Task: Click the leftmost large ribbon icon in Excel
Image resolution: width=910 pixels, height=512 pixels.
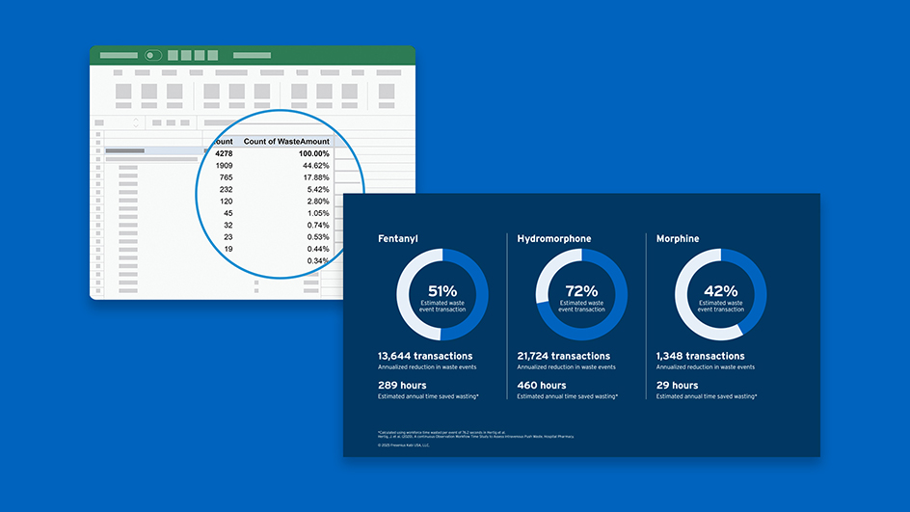Action: pos(123,94)
